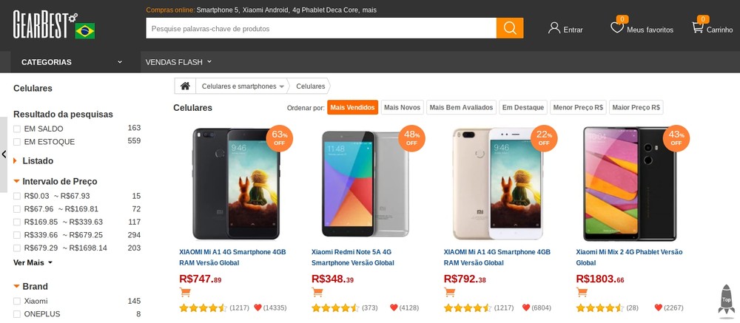Favorite the Xiaomi Mi Mix 2 heart icon
This screenshot has height=323, width=740.
click(659, 307)
